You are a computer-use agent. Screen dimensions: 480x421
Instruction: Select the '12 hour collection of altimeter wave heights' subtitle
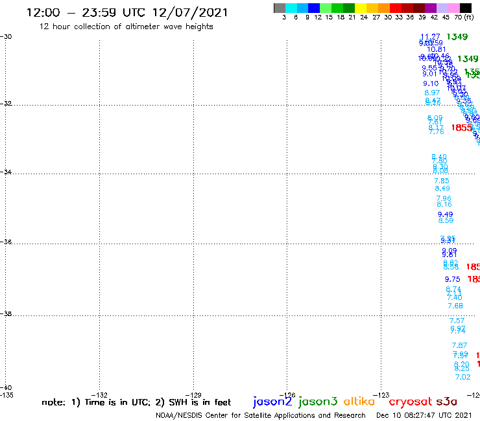point(126,27)
